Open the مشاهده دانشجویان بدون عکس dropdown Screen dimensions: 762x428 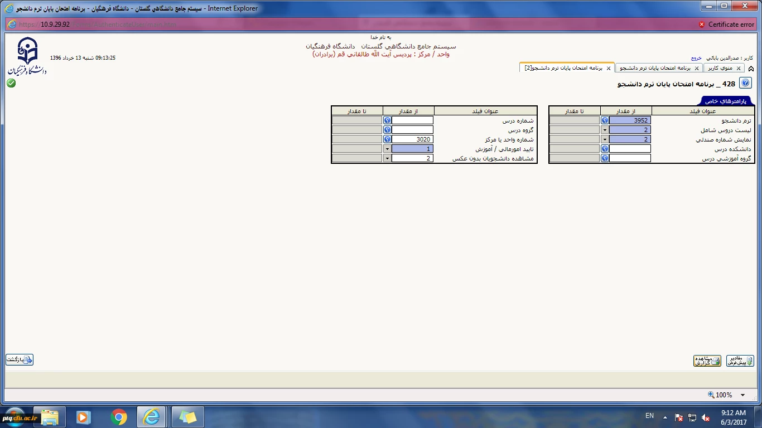coord(387,158)
